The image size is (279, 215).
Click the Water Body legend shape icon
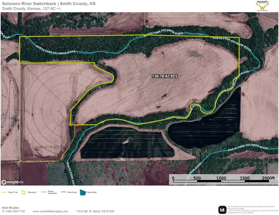pyautogui.click(x=83, y=192)
